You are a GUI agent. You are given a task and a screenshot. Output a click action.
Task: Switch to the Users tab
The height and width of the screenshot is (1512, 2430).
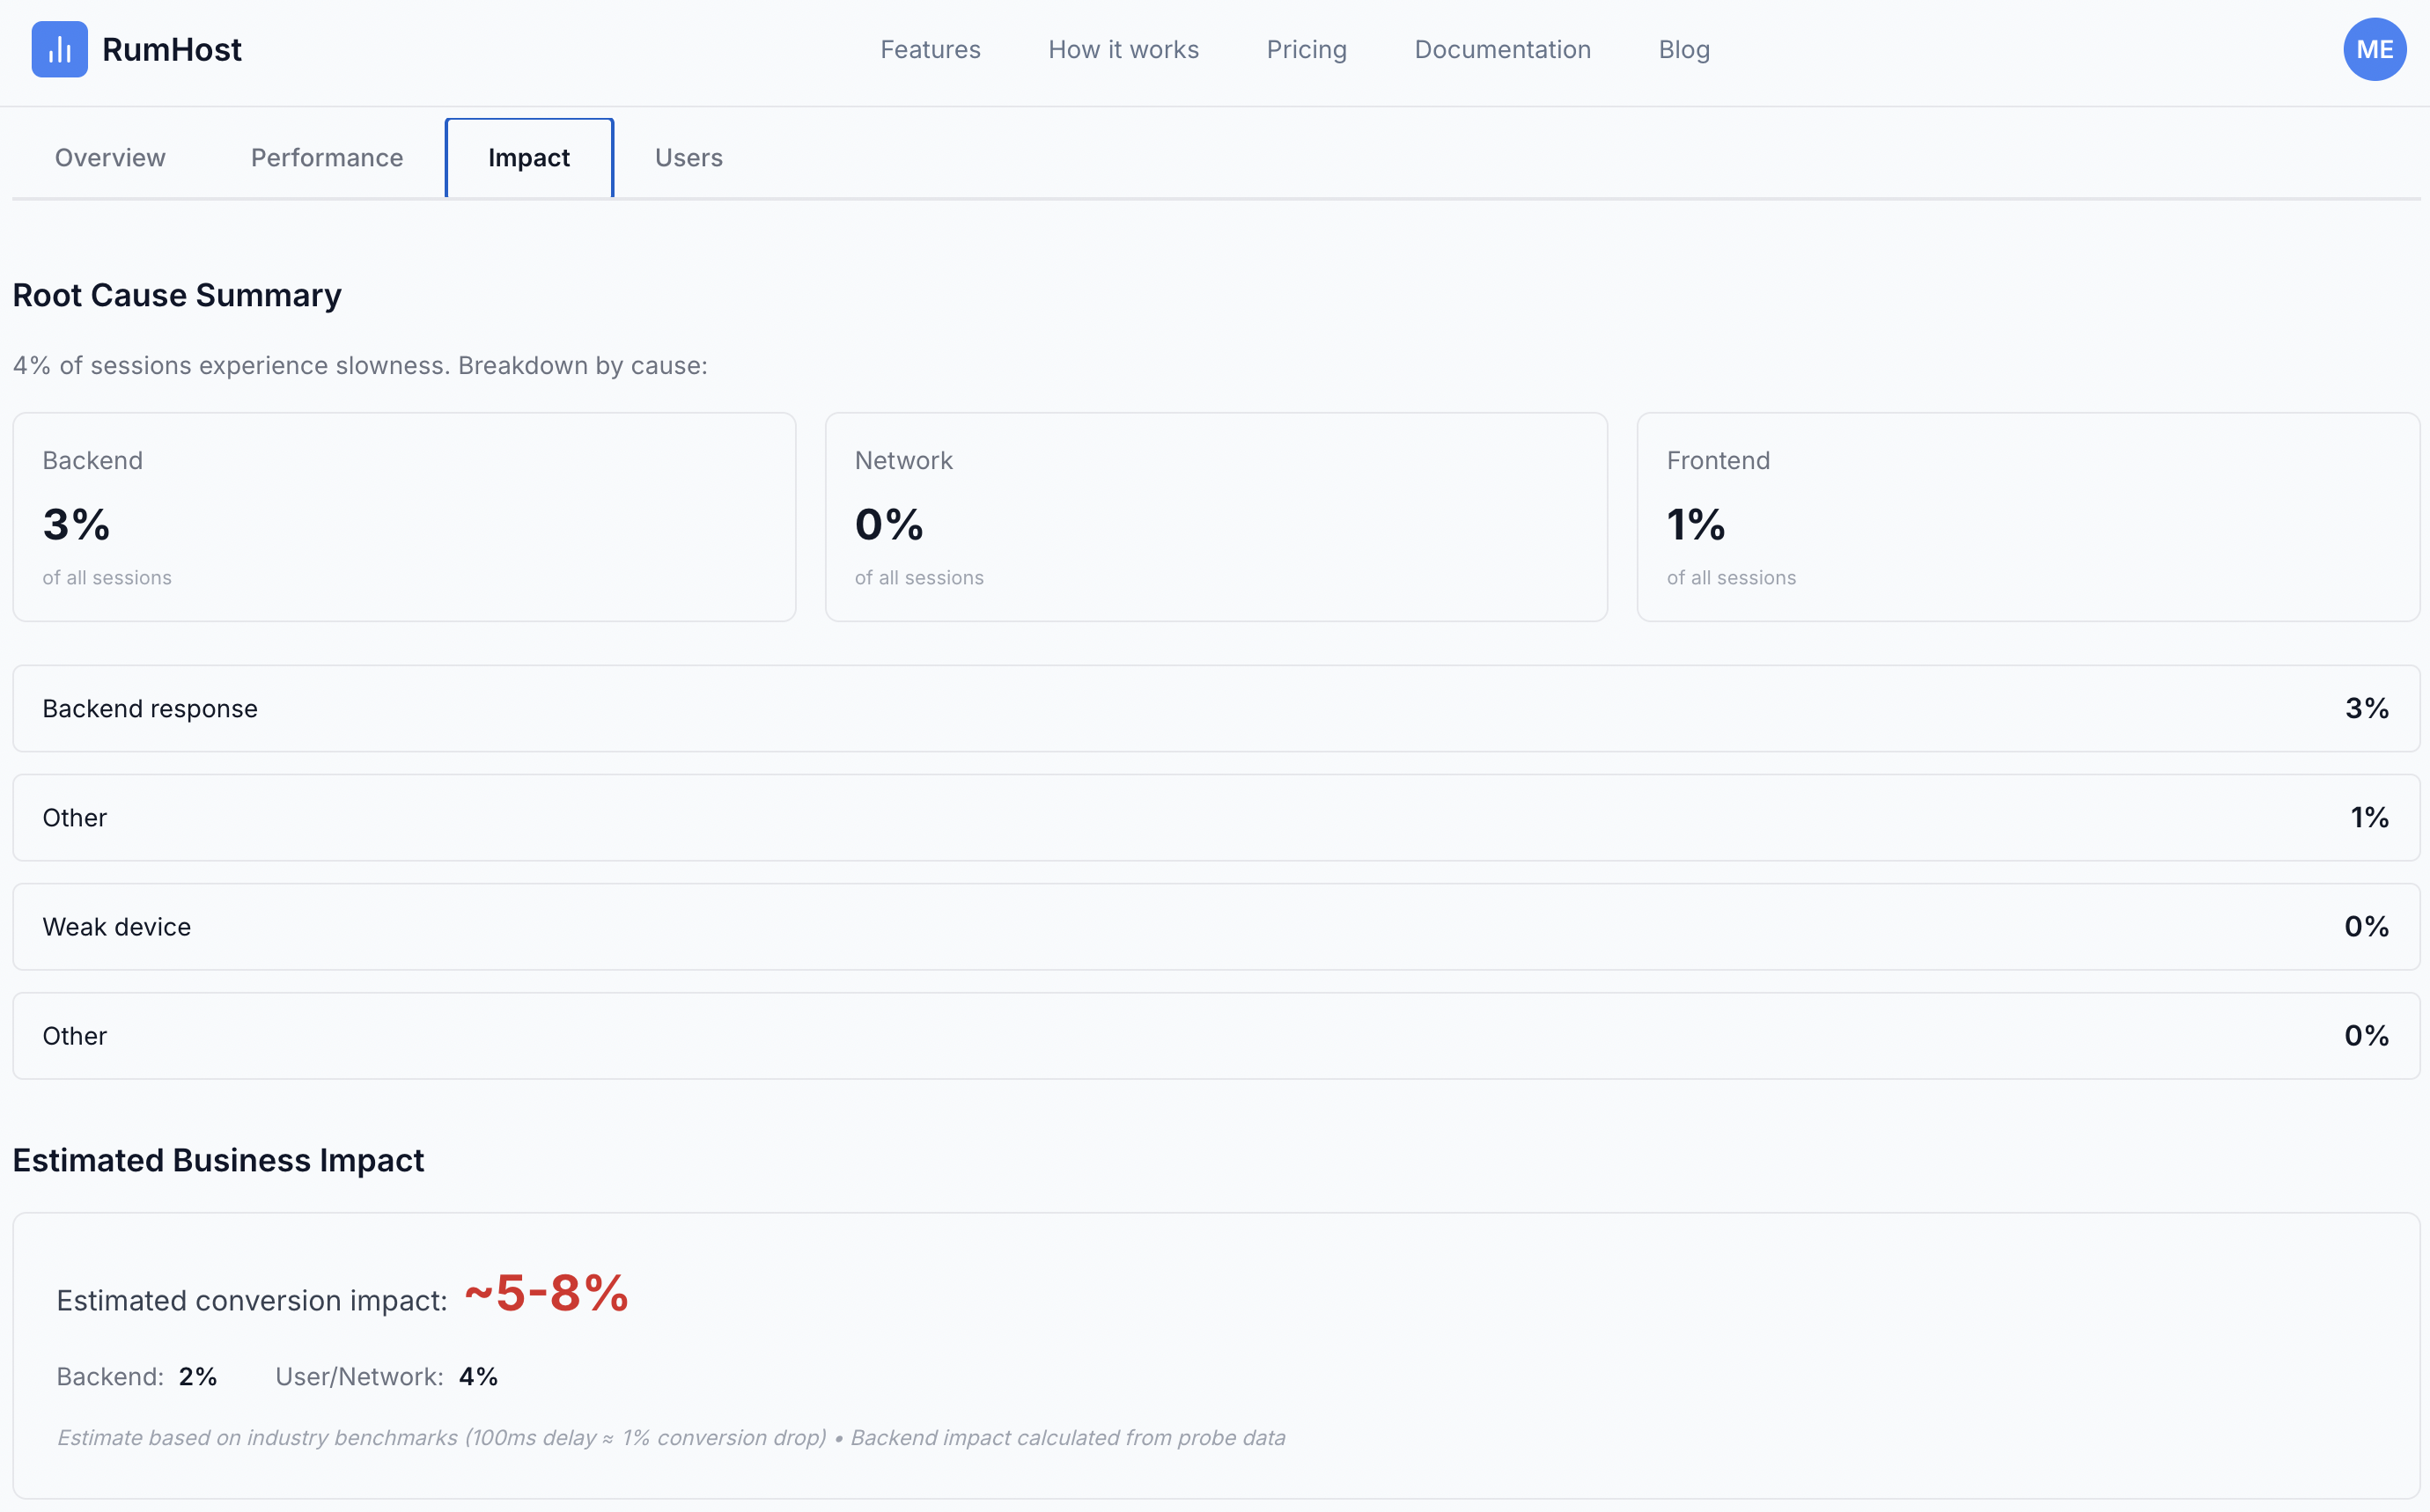688,157
